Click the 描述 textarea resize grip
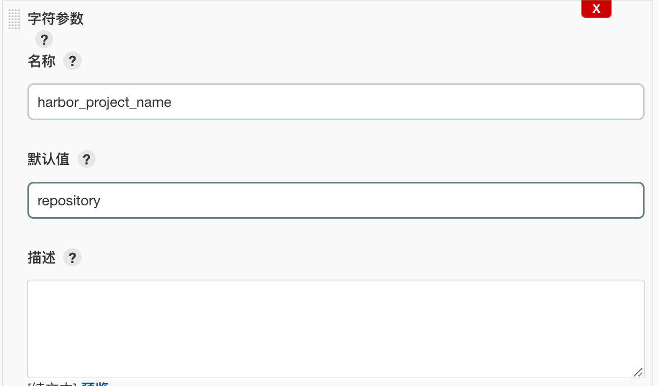The image size is (658, 386). [x=638, y=372]
